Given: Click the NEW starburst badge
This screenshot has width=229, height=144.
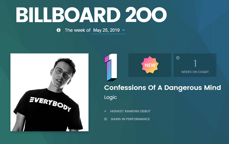Looking at the screenshot, I should point(150,65).
